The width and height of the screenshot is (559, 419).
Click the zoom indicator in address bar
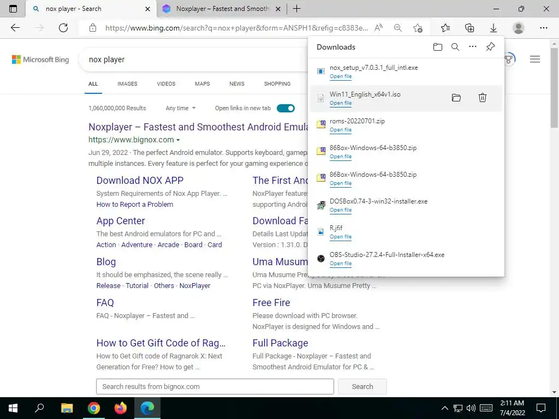(398, 28)
